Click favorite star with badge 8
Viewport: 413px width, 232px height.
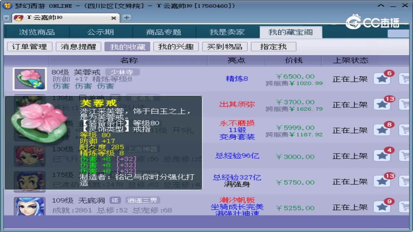(382, 130)
